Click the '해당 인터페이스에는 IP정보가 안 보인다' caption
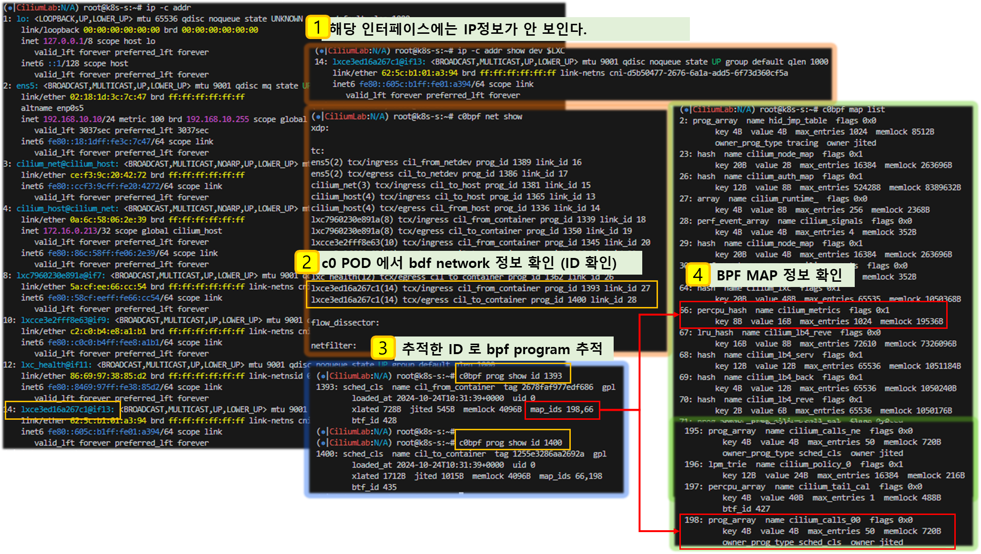This screenshot has height=554, width=981. (457, 29)
